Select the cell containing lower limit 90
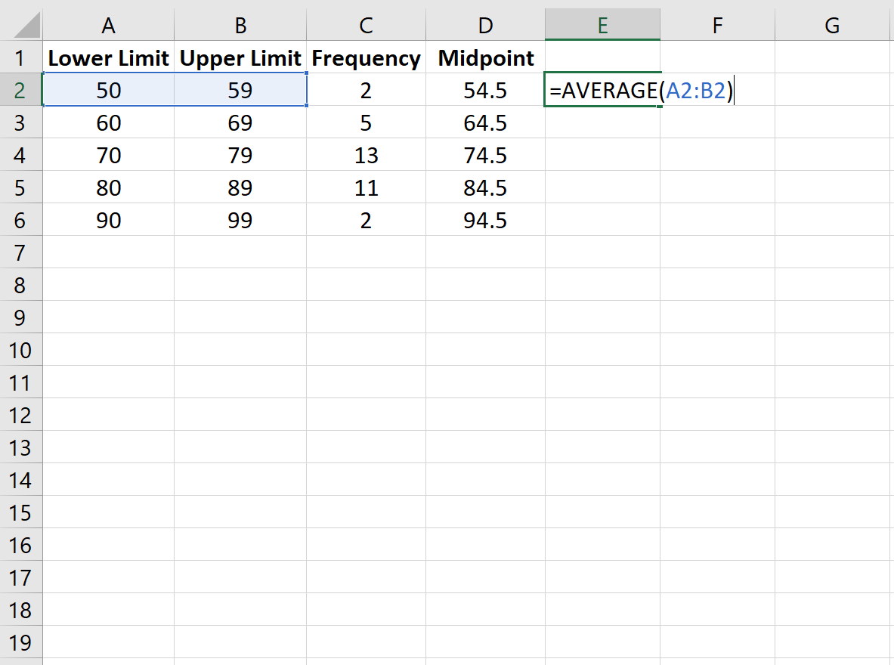894x665 pixels. pos(108,220)
